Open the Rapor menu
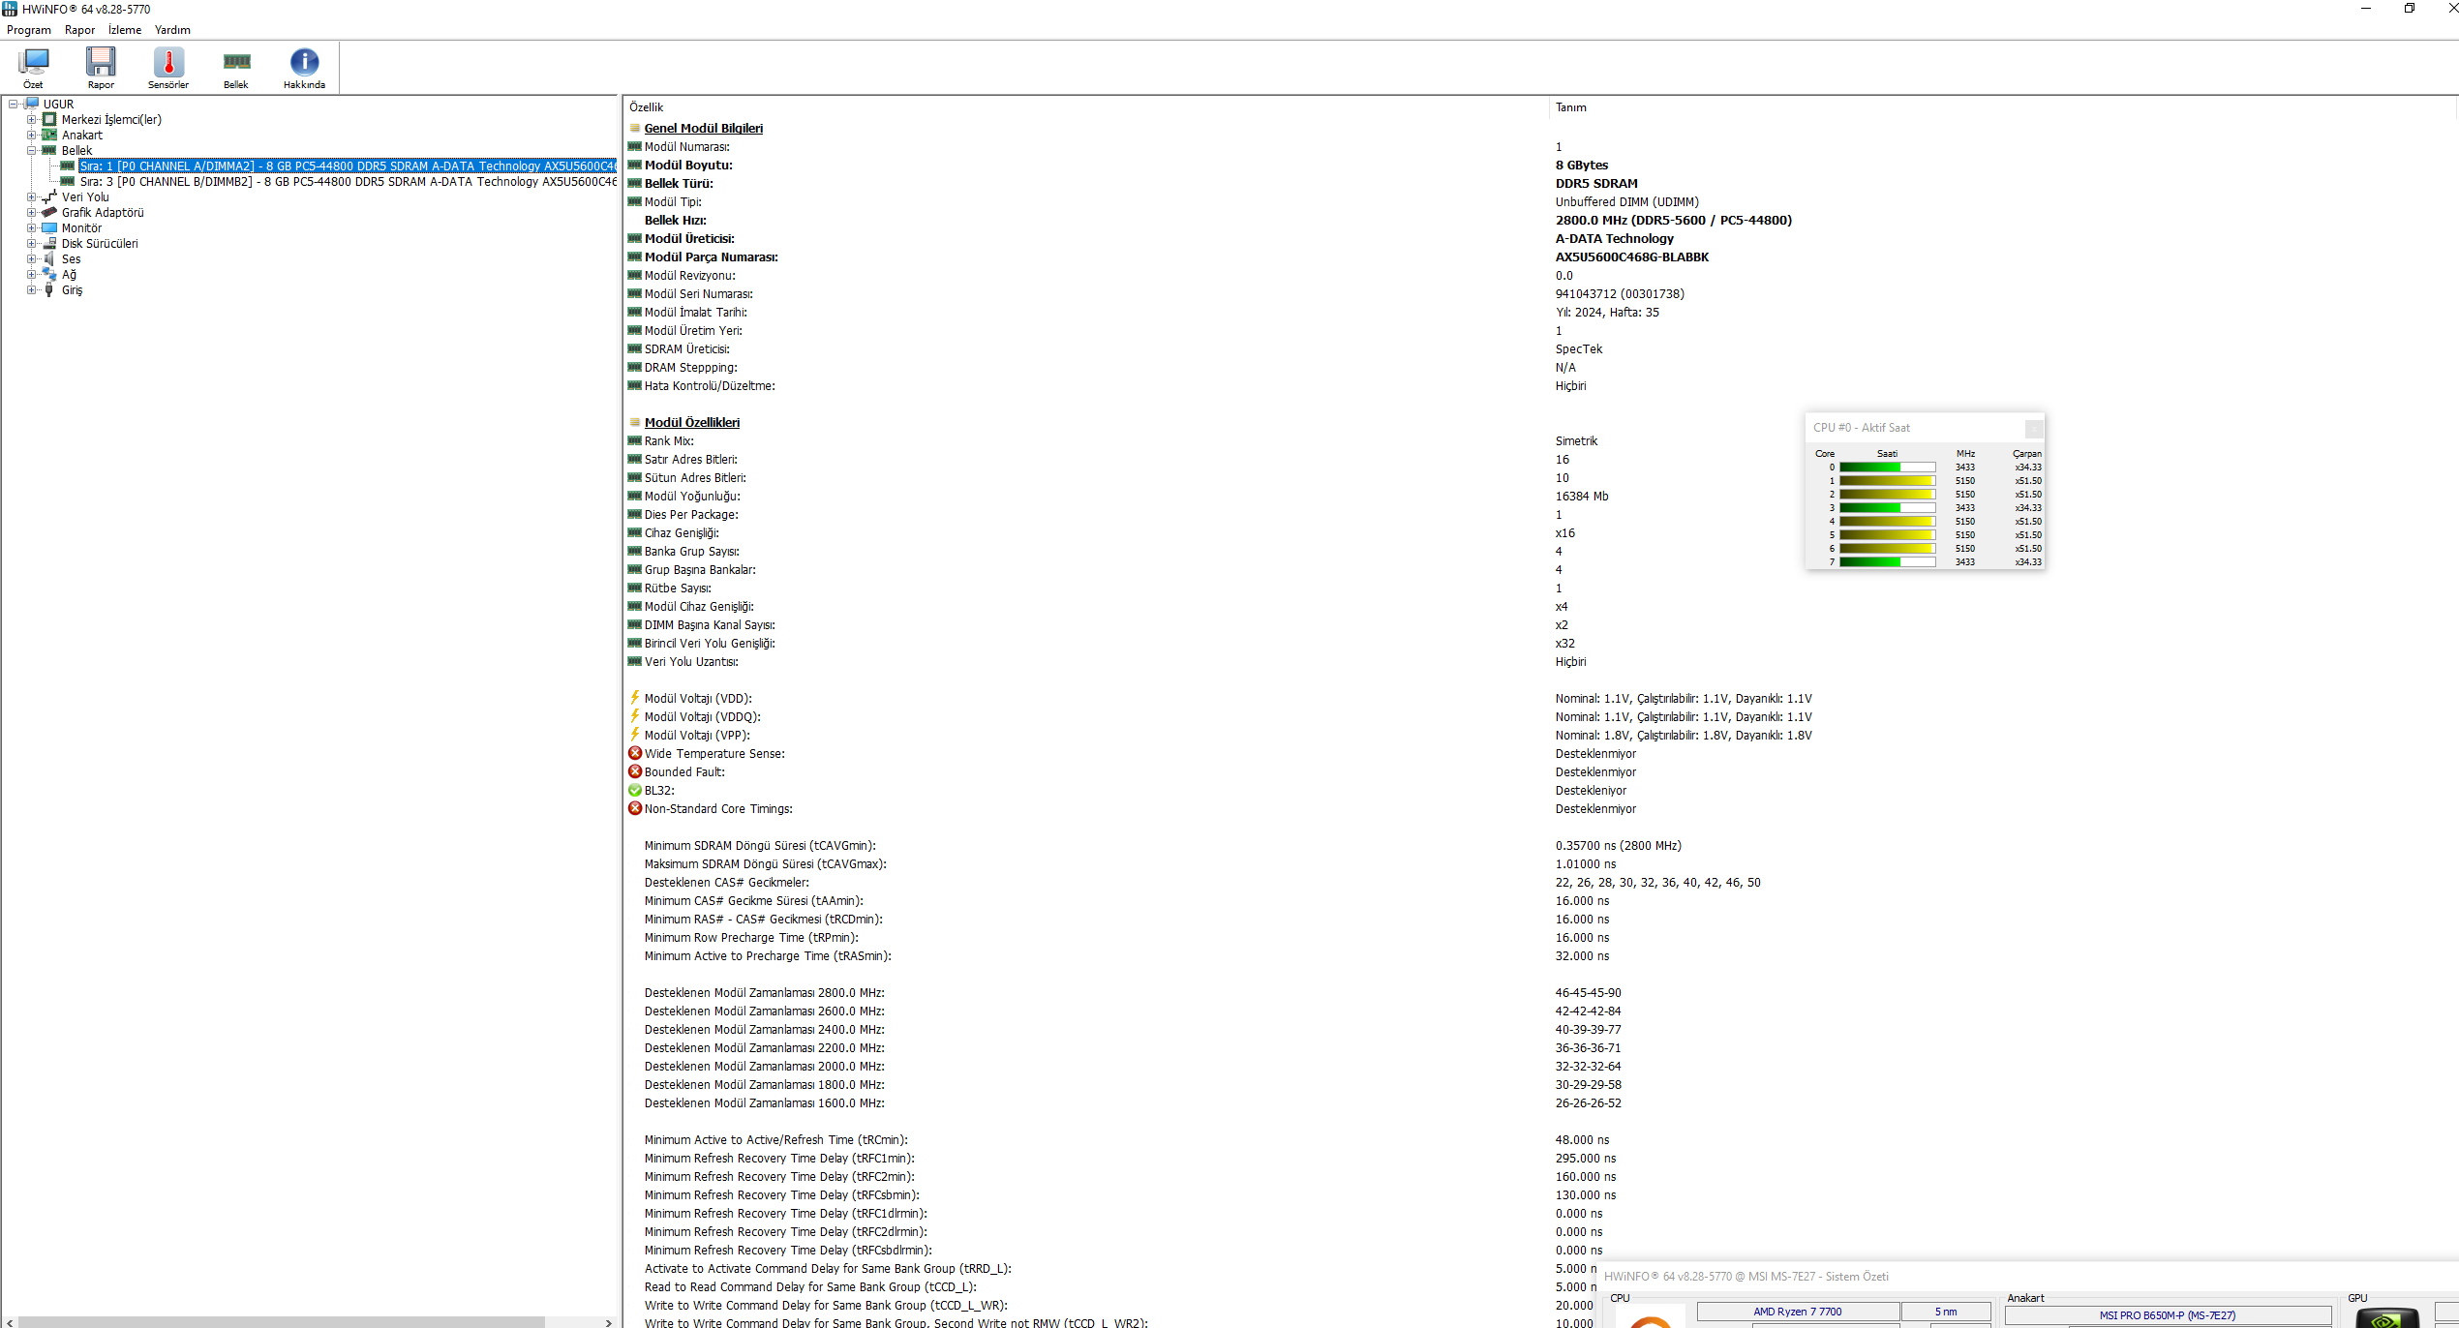 (79, 30)
